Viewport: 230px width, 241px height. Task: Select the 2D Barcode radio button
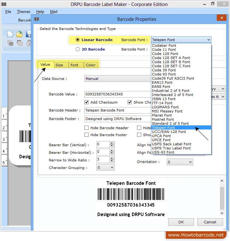78,49
